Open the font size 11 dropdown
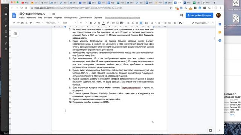Image resolution: width=241 pixels, height=135 pixels. [x=83, y=23]
